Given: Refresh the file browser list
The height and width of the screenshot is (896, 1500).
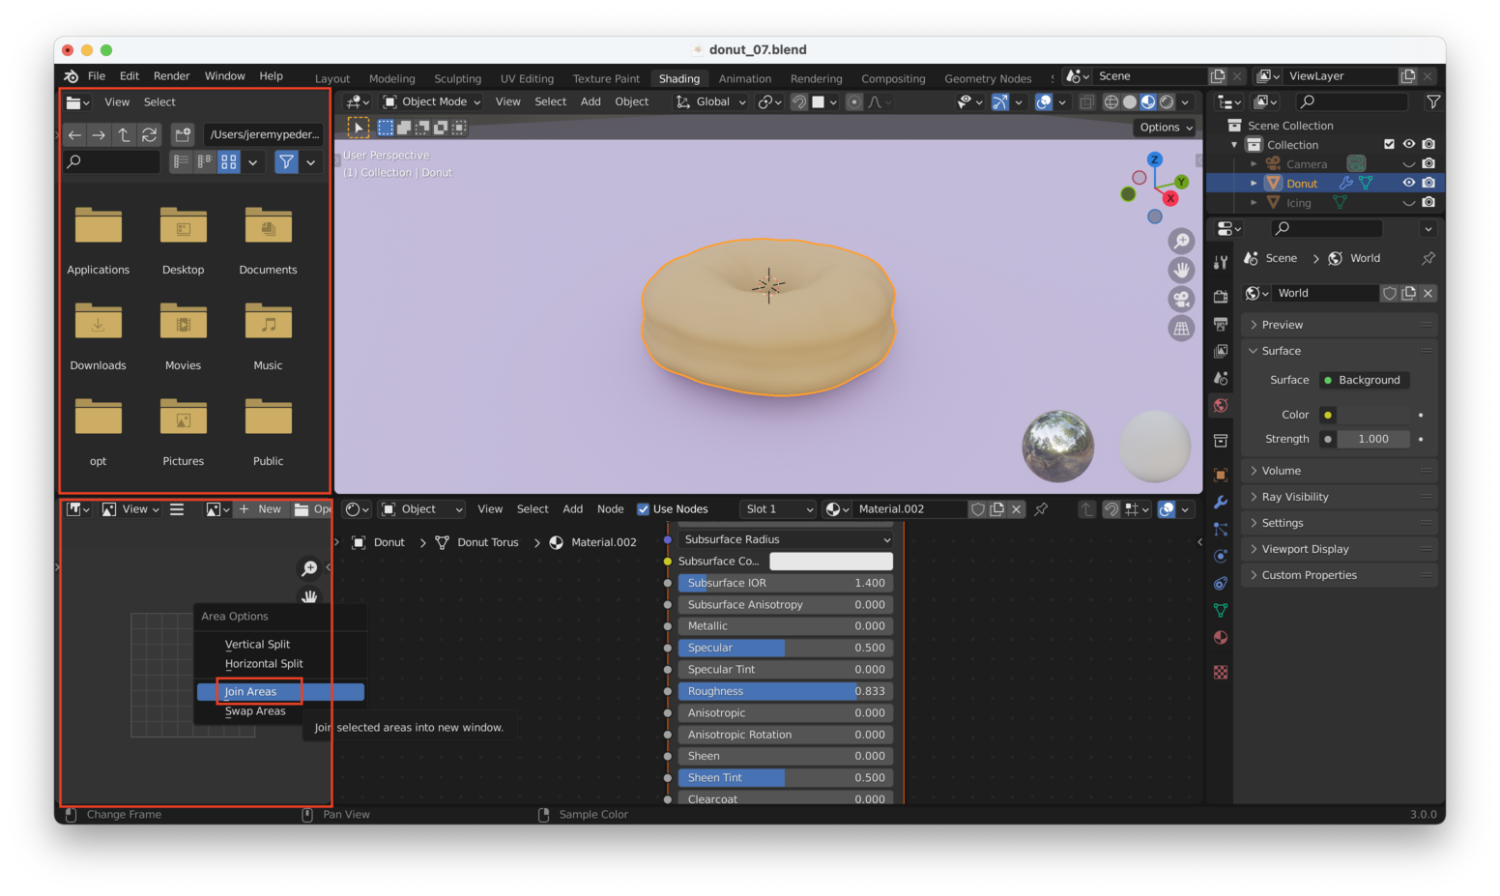Looking at the screenshot, I should click(x=149, y=134).
